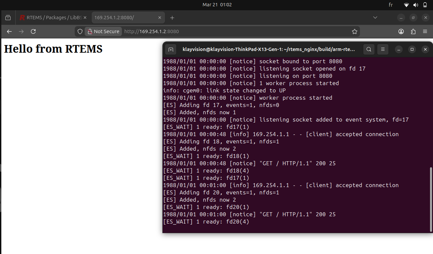Click the URL address bar field
The image size is (433, 254).
(x=232, y=31)
